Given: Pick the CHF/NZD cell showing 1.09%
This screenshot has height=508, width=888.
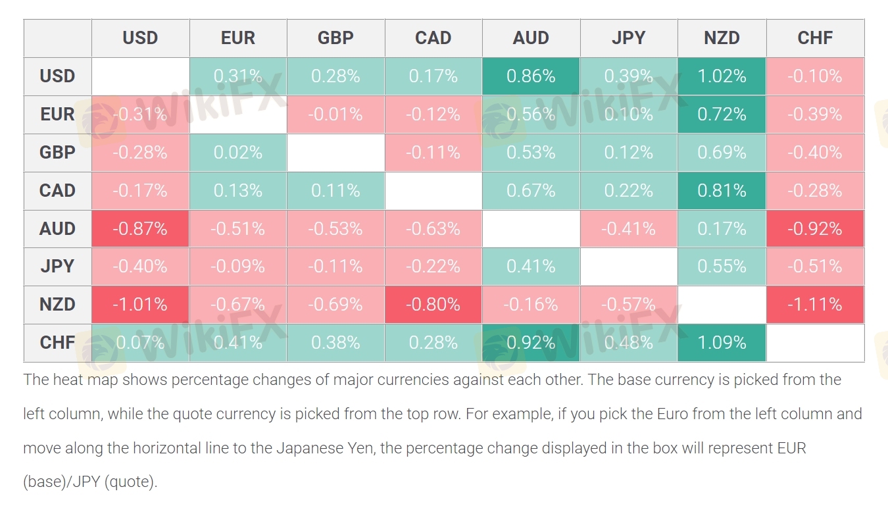Looking at the screenshot, I should pos(722,343).
